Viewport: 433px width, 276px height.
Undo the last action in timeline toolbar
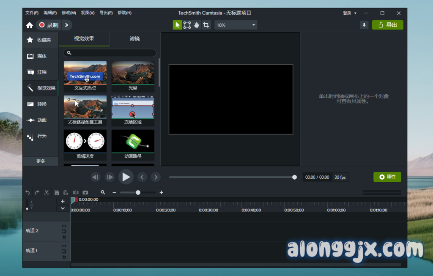pyautogui.click(x=28, y=192)
